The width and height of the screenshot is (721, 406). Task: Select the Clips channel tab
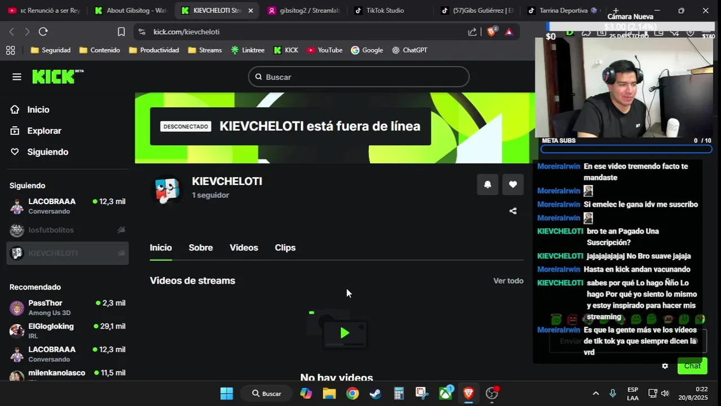pyautogui.click(x=285, y=248)
